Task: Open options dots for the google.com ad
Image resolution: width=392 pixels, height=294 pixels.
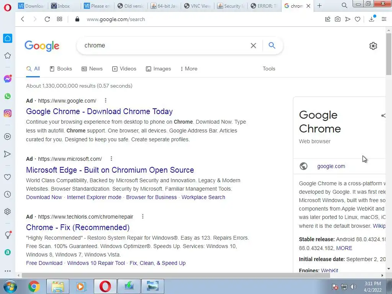Action: pos(106,100)
